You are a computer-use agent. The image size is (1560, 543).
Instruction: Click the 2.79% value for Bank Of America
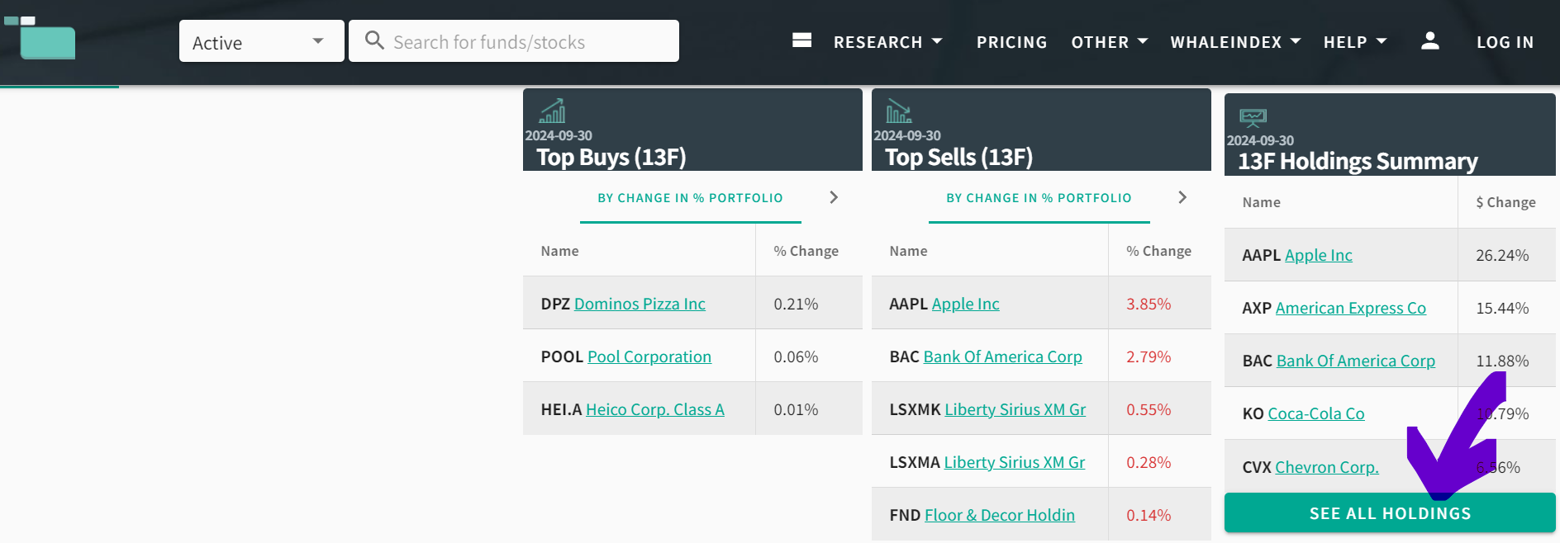1149,356
